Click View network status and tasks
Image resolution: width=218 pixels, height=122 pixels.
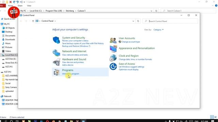(75, 55)
